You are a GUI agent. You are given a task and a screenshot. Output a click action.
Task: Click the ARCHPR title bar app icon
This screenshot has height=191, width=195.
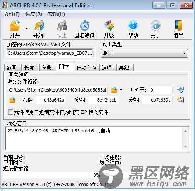click(x=5, y=5)
